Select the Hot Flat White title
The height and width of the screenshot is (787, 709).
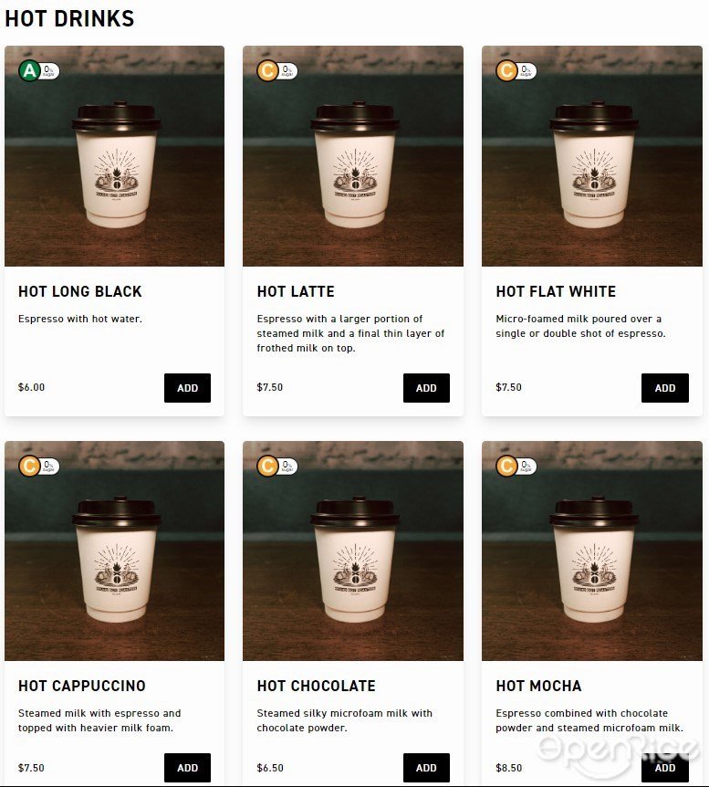click(x=556, y=291)
